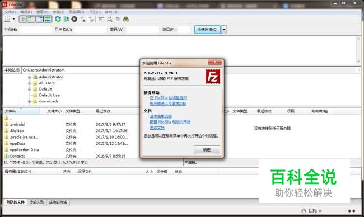Toggle the message log display
This screenshot has width=364, height=217.
tap(23, 19)
